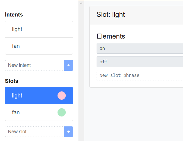This screenshot has width=183, height=141.
Task: Select the light slot entry
Action: (x=30, y=96)
